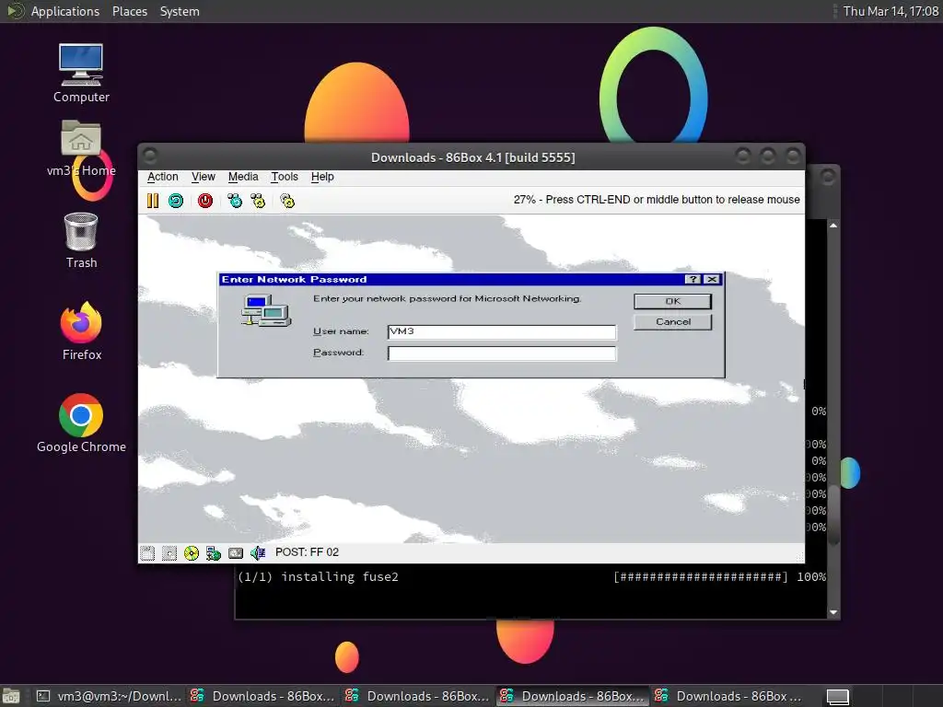Click the CD-ROM drive status icon
943x707 pixels.
point(192,552)
